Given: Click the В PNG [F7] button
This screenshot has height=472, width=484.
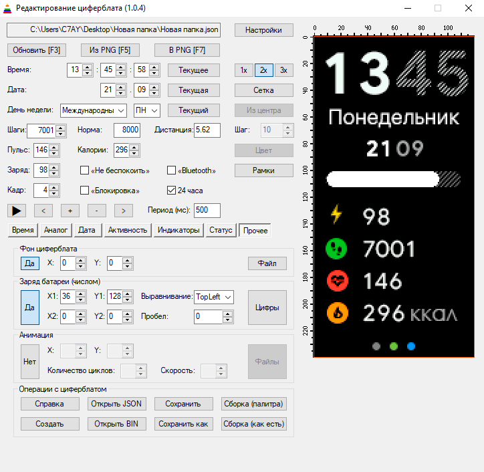Looking at the screenshot, I should click(187, 50).
